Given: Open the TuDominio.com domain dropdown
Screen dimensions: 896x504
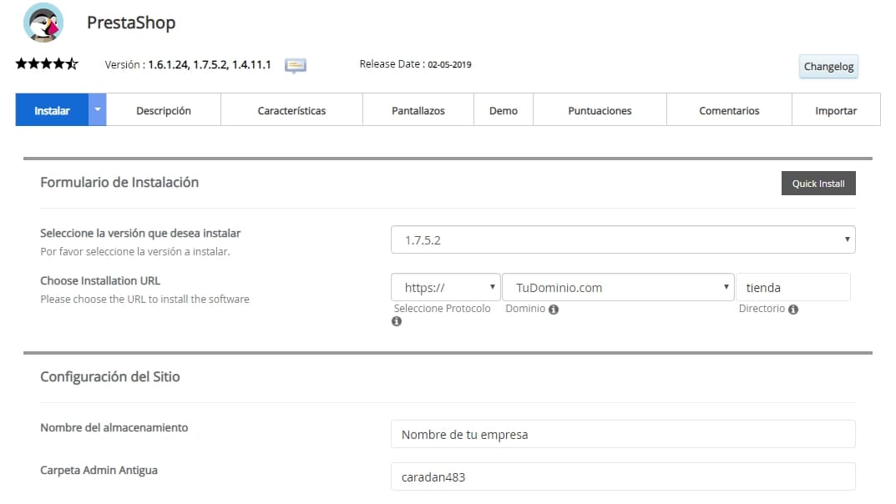Looking at the screenshot, I should tap(618, 287).
